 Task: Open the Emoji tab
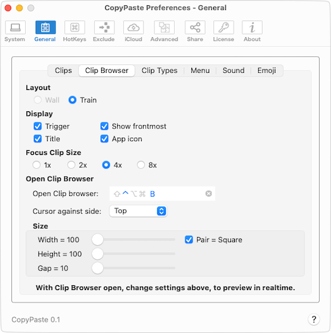pyautogui.click(x=267, y=70)
